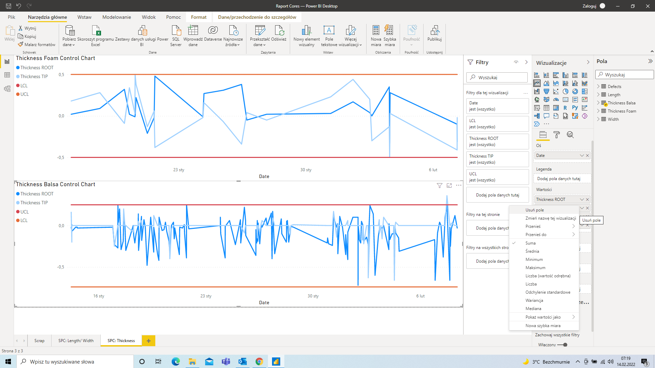Click Odśwież refresh in ribbon

[279, 33]
